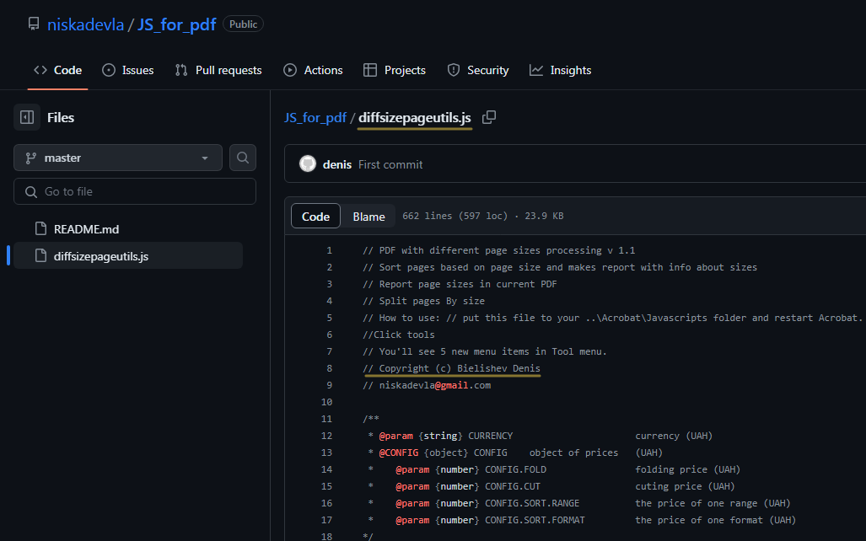This screenshot has width=866, height=541.
Task: Click the Go to file search field
Action: [135, 191]
